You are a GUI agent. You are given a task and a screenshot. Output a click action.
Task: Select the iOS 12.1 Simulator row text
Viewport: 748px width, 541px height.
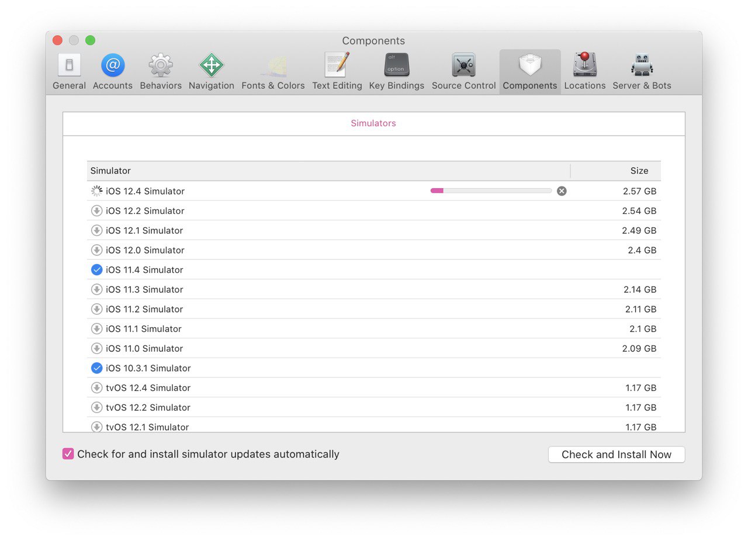pyautogui.click(x=144, y=230)
